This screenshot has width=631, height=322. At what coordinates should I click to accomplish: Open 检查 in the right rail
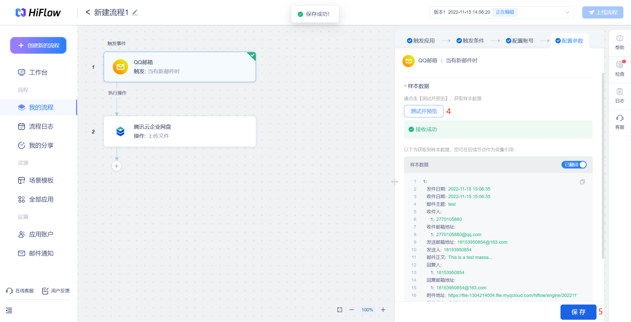pos(620,69)
